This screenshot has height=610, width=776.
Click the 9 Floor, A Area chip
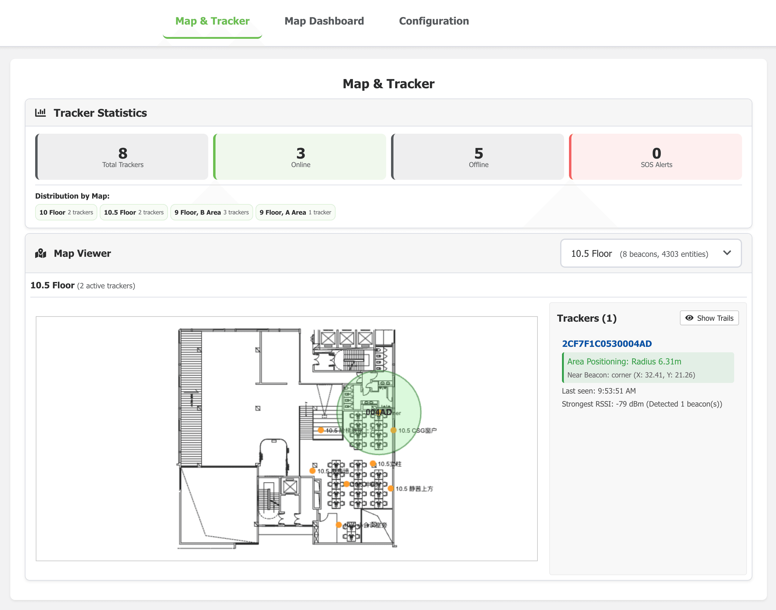[295, 212]
